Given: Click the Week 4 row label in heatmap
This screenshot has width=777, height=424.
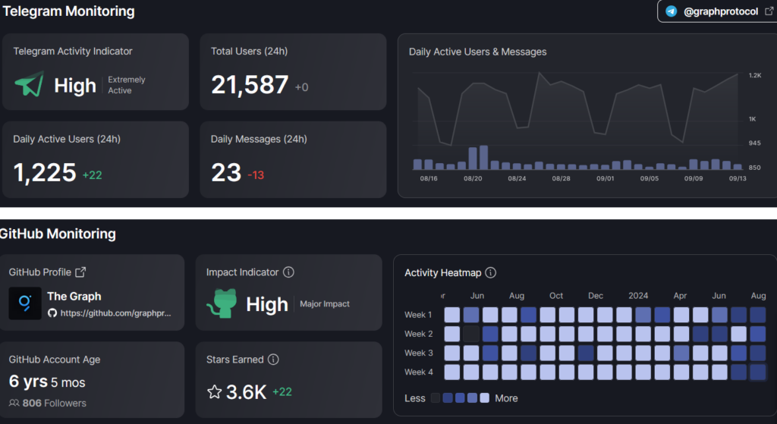Looking at the screenshot, I should [418, 372].
